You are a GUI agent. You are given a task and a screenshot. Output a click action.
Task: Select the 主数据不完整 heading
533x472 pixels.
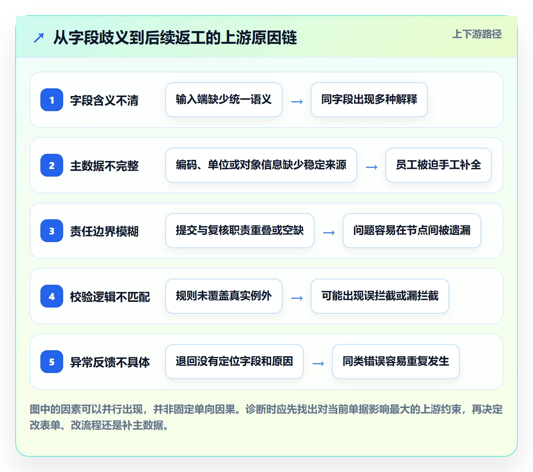coord(104,166)
